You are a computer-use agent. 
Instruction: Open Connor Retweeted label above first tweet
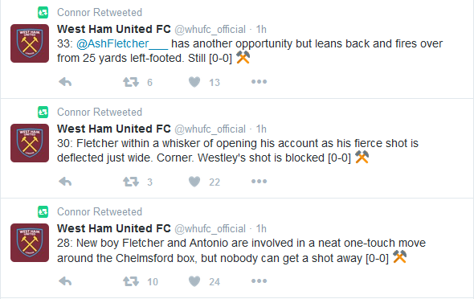click(x=100, y=12)
